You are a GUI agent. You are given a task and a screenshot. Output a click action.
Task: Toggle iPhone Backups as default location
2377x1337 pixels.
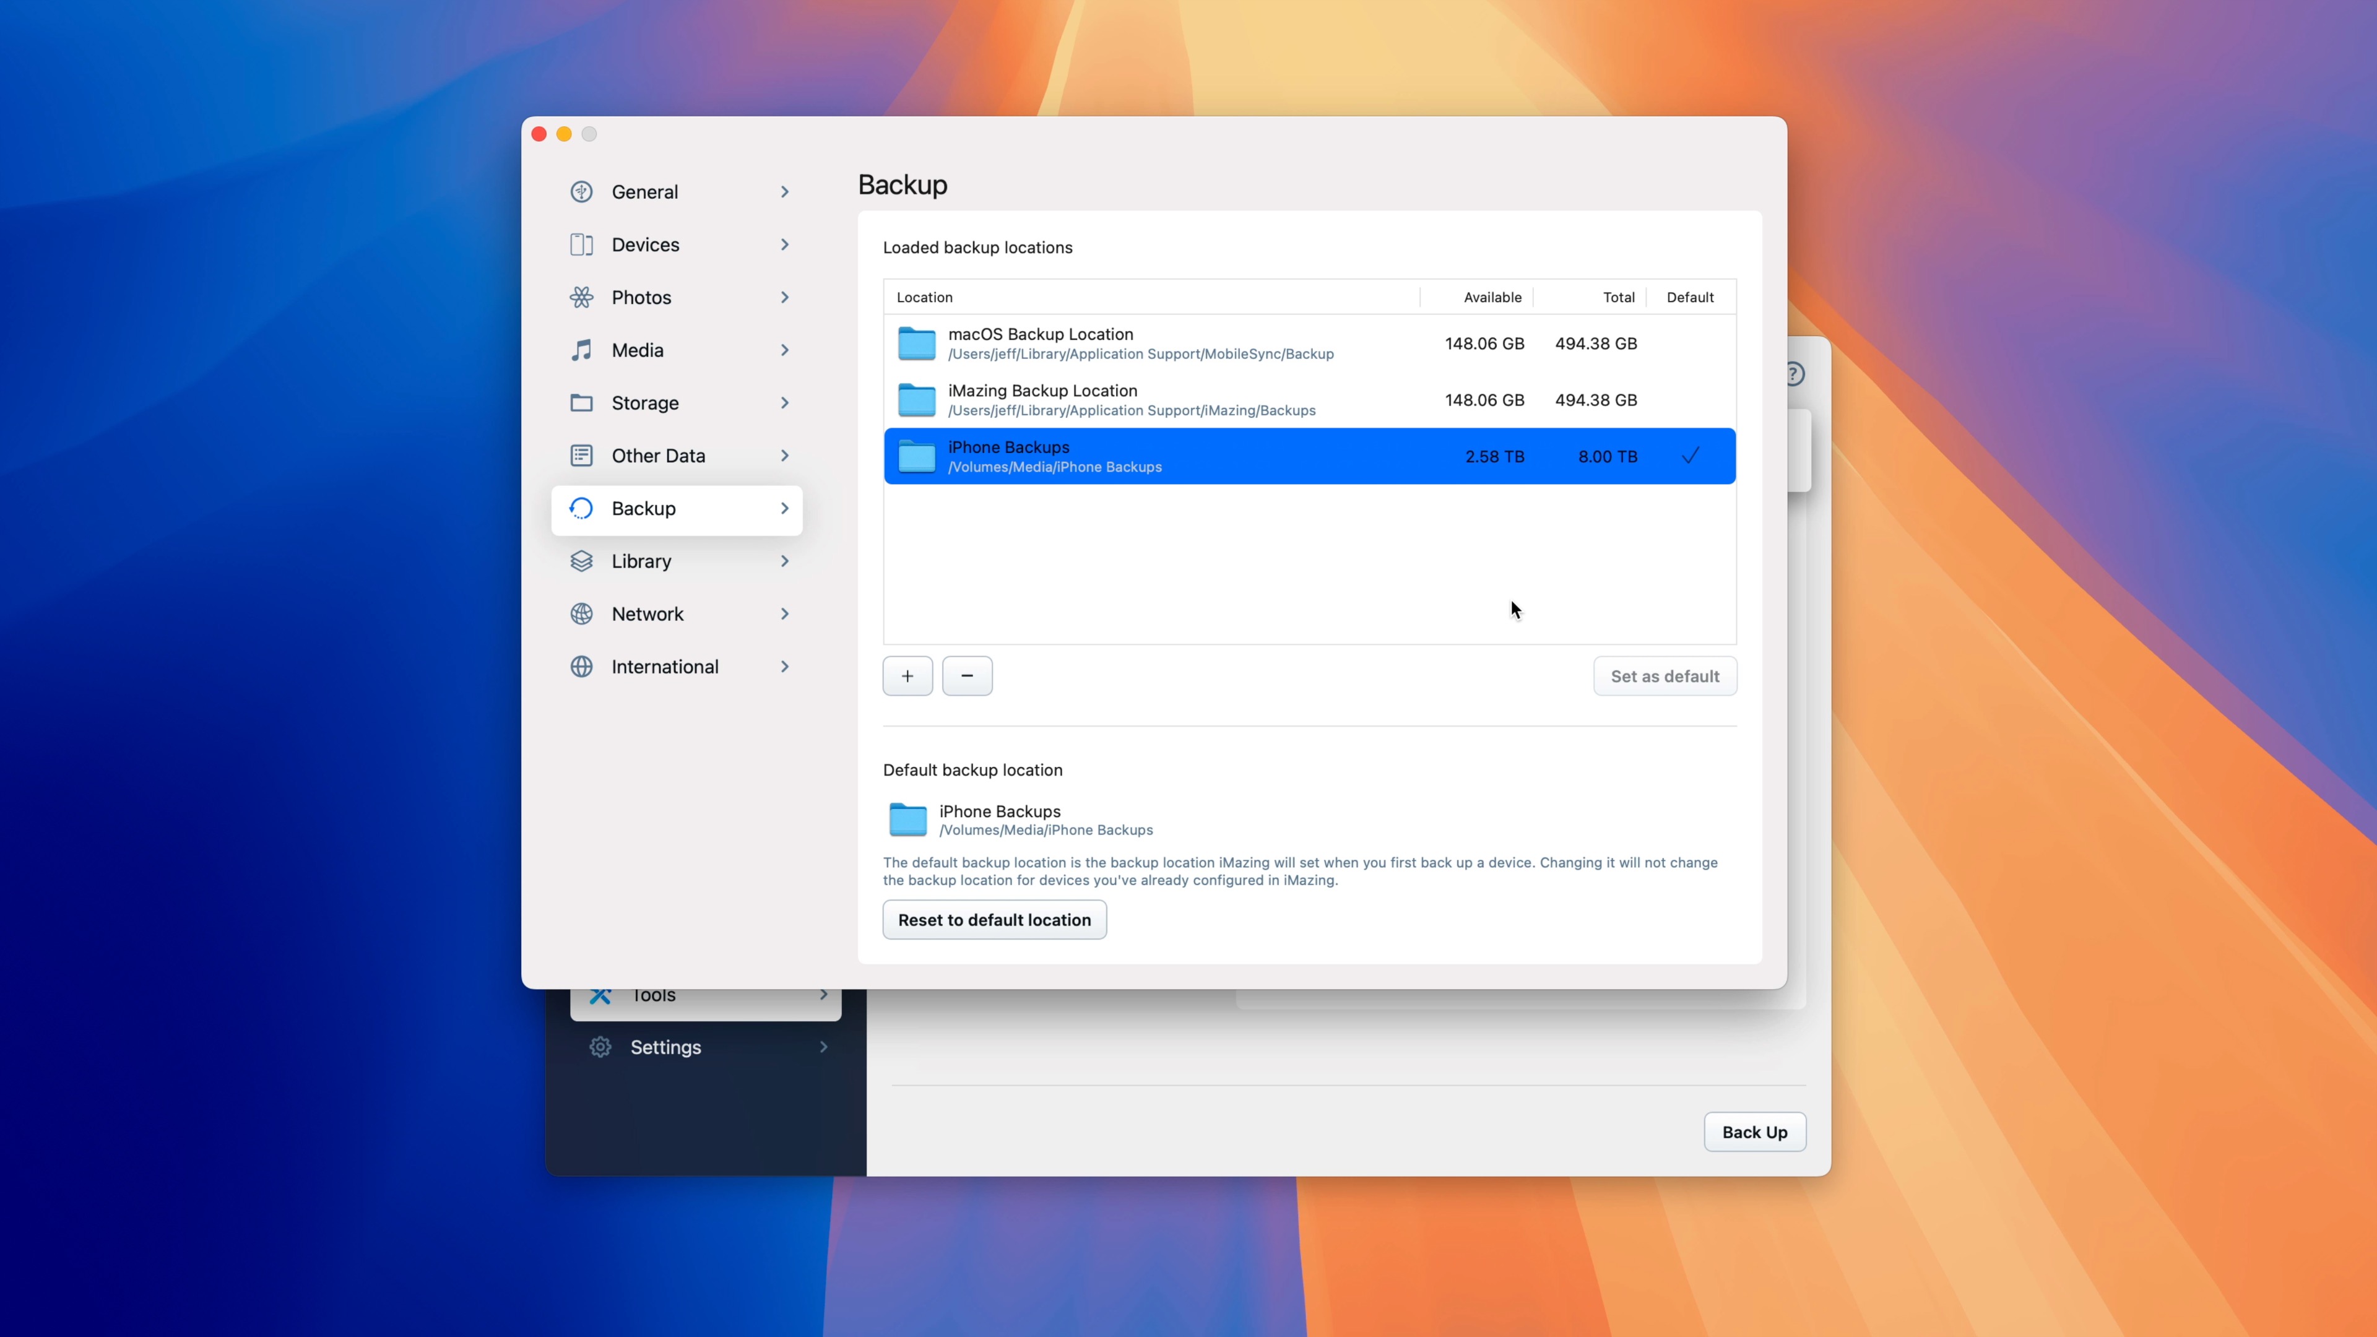[1691, 456]
